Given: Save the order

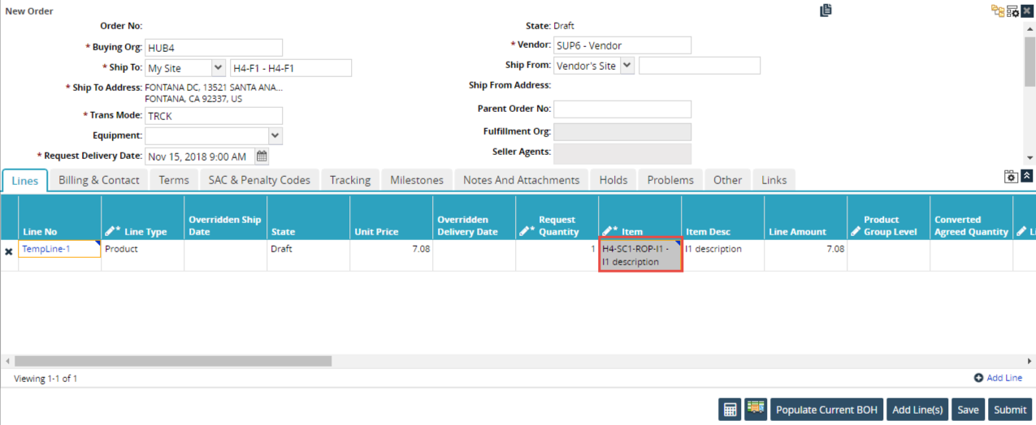Looking at the screenshot, I should [968, 410].
